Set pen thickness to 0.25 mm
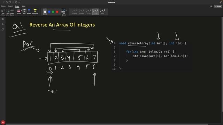 [x=75, y=12]
